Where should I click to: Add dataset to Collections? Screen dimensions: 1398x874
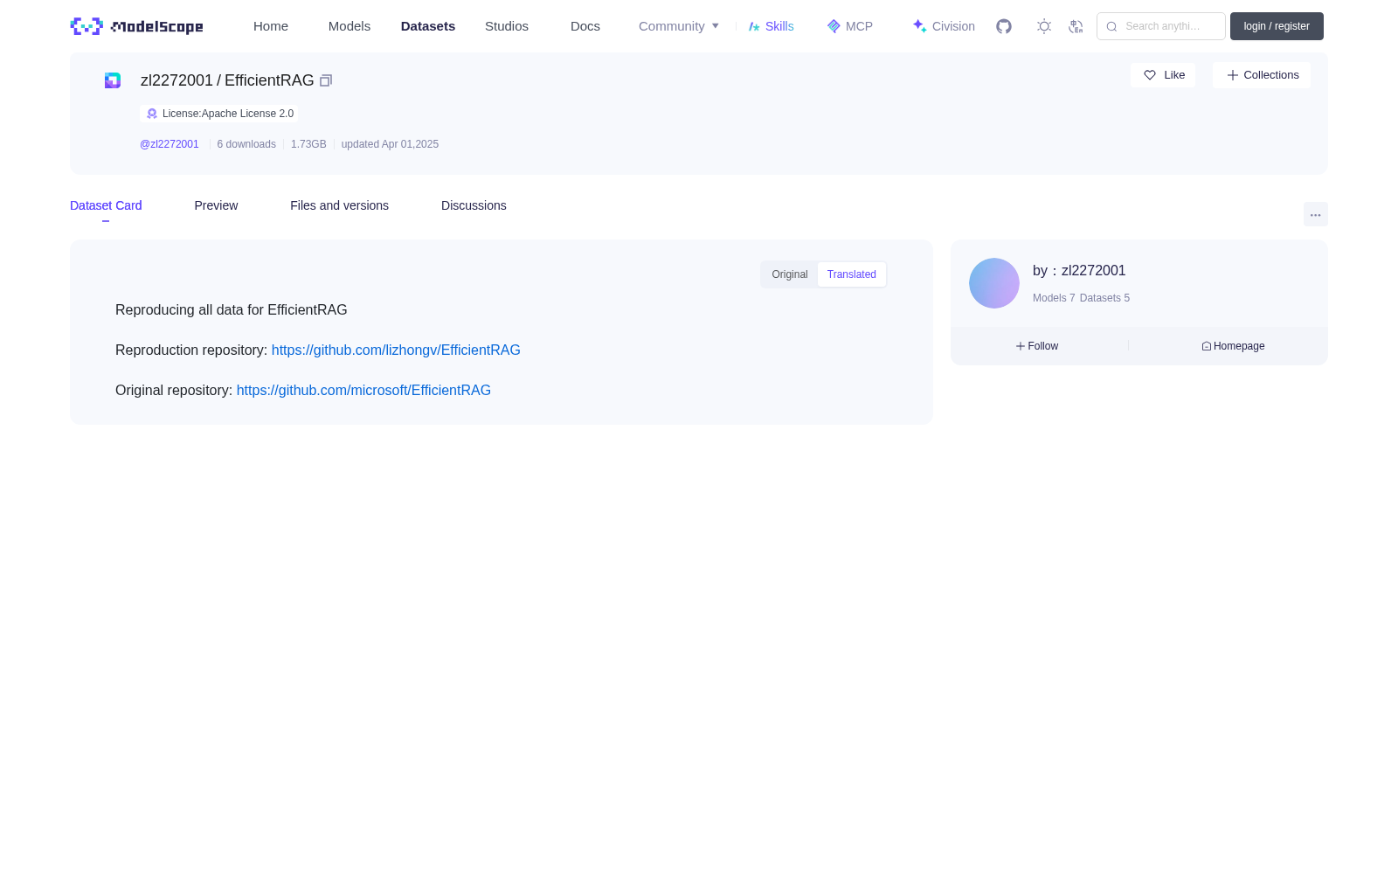(x=1262, y=75)
